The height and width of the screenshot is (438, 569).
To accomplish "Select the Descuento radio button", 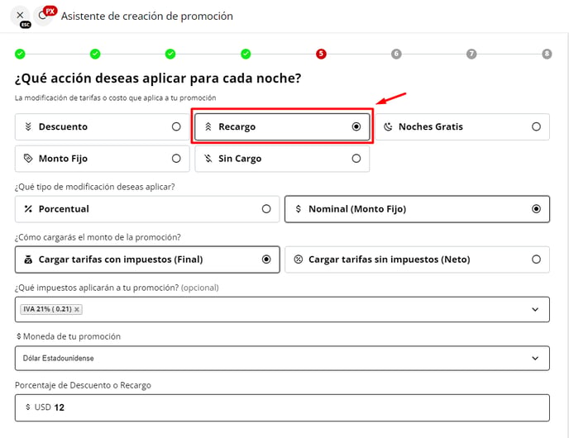I will click(176, 127).
